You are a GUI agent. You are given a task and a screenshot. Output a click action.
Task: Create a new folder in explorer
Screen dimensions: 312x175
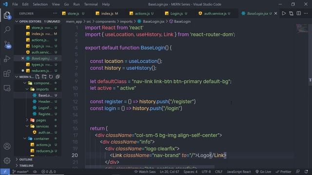pyautogui.click(x=44, y=77)
